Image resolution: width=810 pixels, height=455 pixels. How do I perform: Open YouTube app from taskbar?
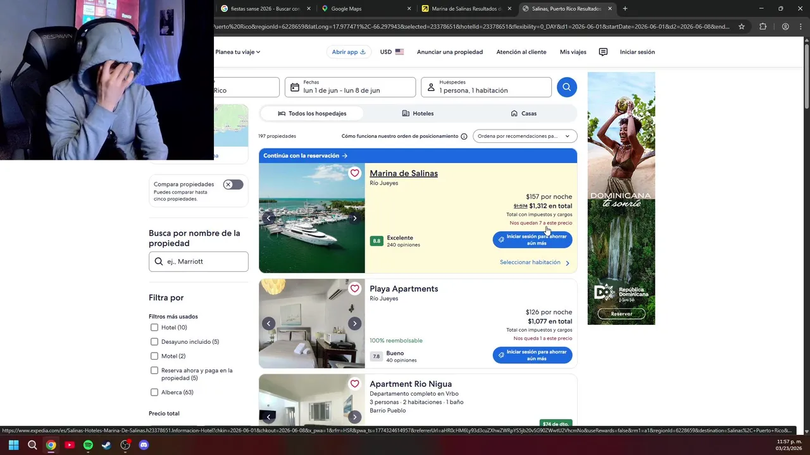point(70,445)
